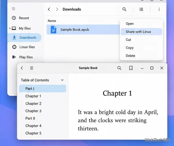Open Linux files in sidebar
This screenshot has height=146, width=174.
pyautogui.click(x=23, y=47)
